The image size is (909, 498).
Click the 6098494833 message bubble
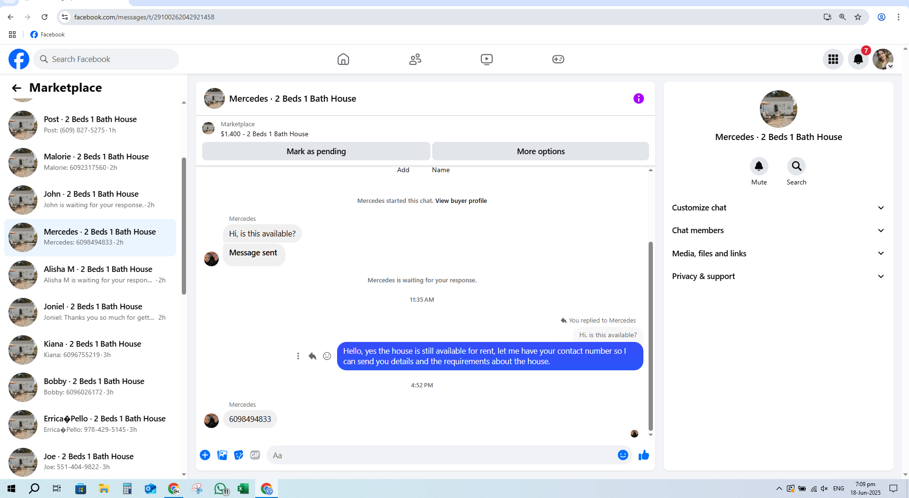[x=250, y=419]
